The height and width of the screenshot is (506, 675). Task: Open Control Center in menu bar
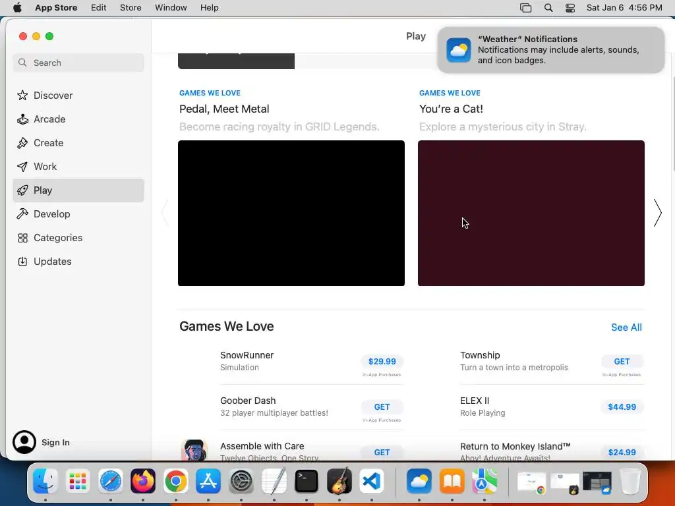point(570,8)
